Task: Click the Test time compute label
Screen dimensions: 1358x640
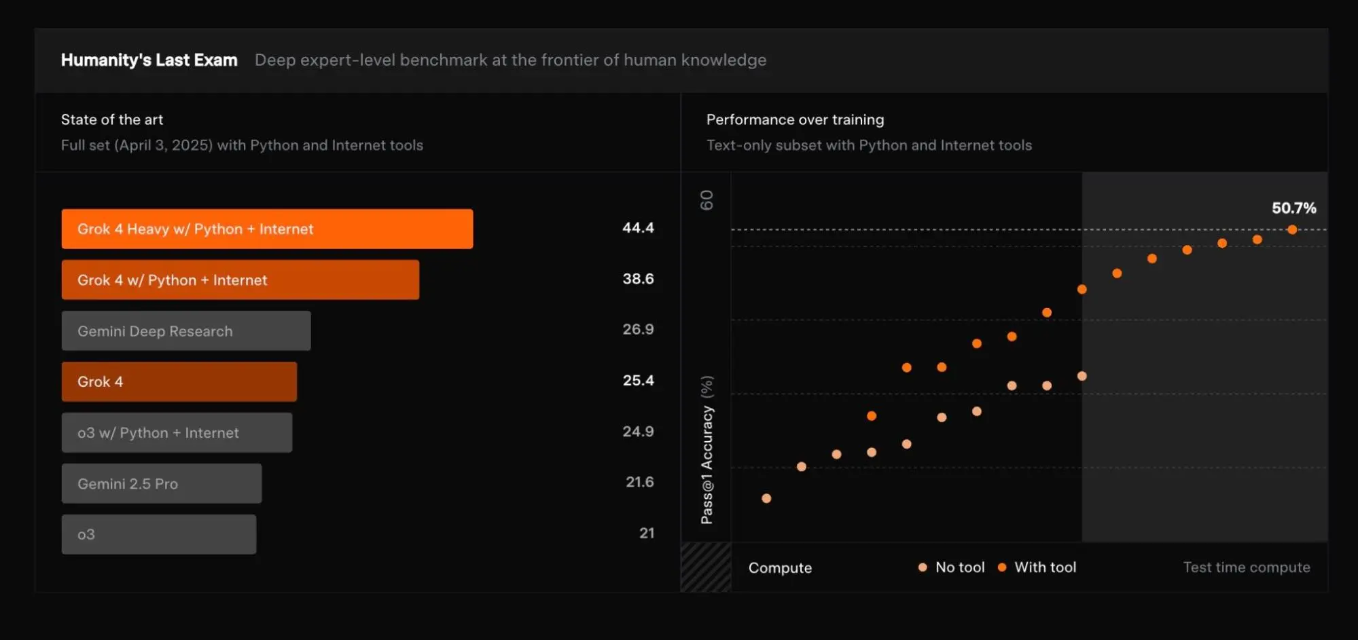Action: [1247, 567]
